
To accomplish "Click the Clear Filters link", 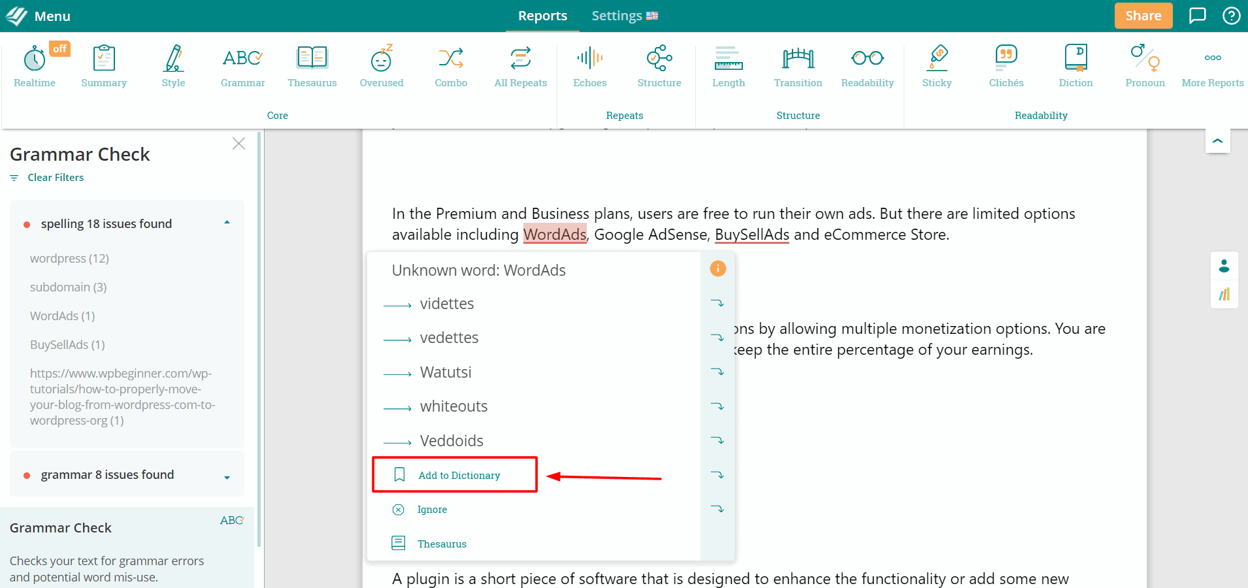I will [x=56, y=178].
